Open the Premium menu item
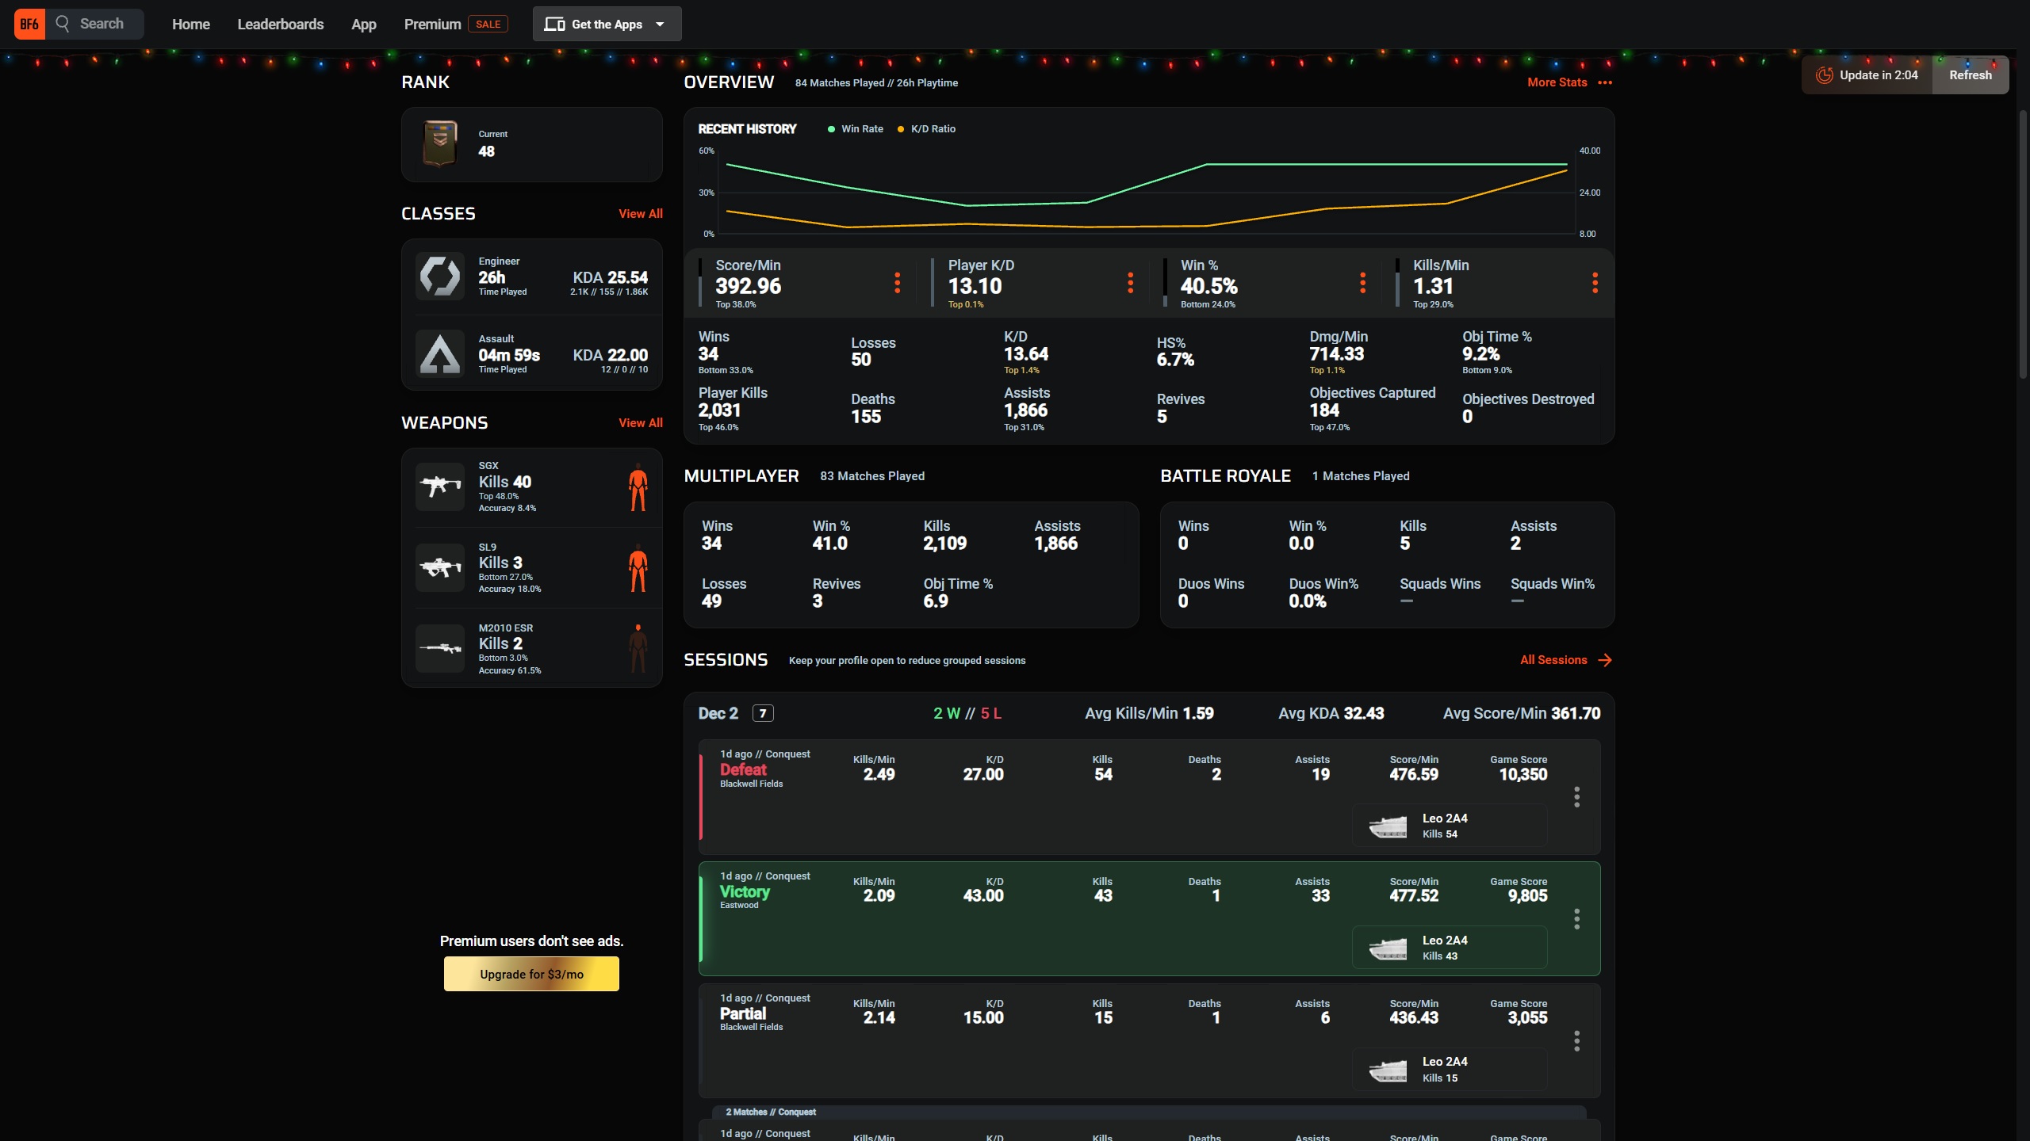This screenshot has width=2030, height=1141. coord(432,24)
